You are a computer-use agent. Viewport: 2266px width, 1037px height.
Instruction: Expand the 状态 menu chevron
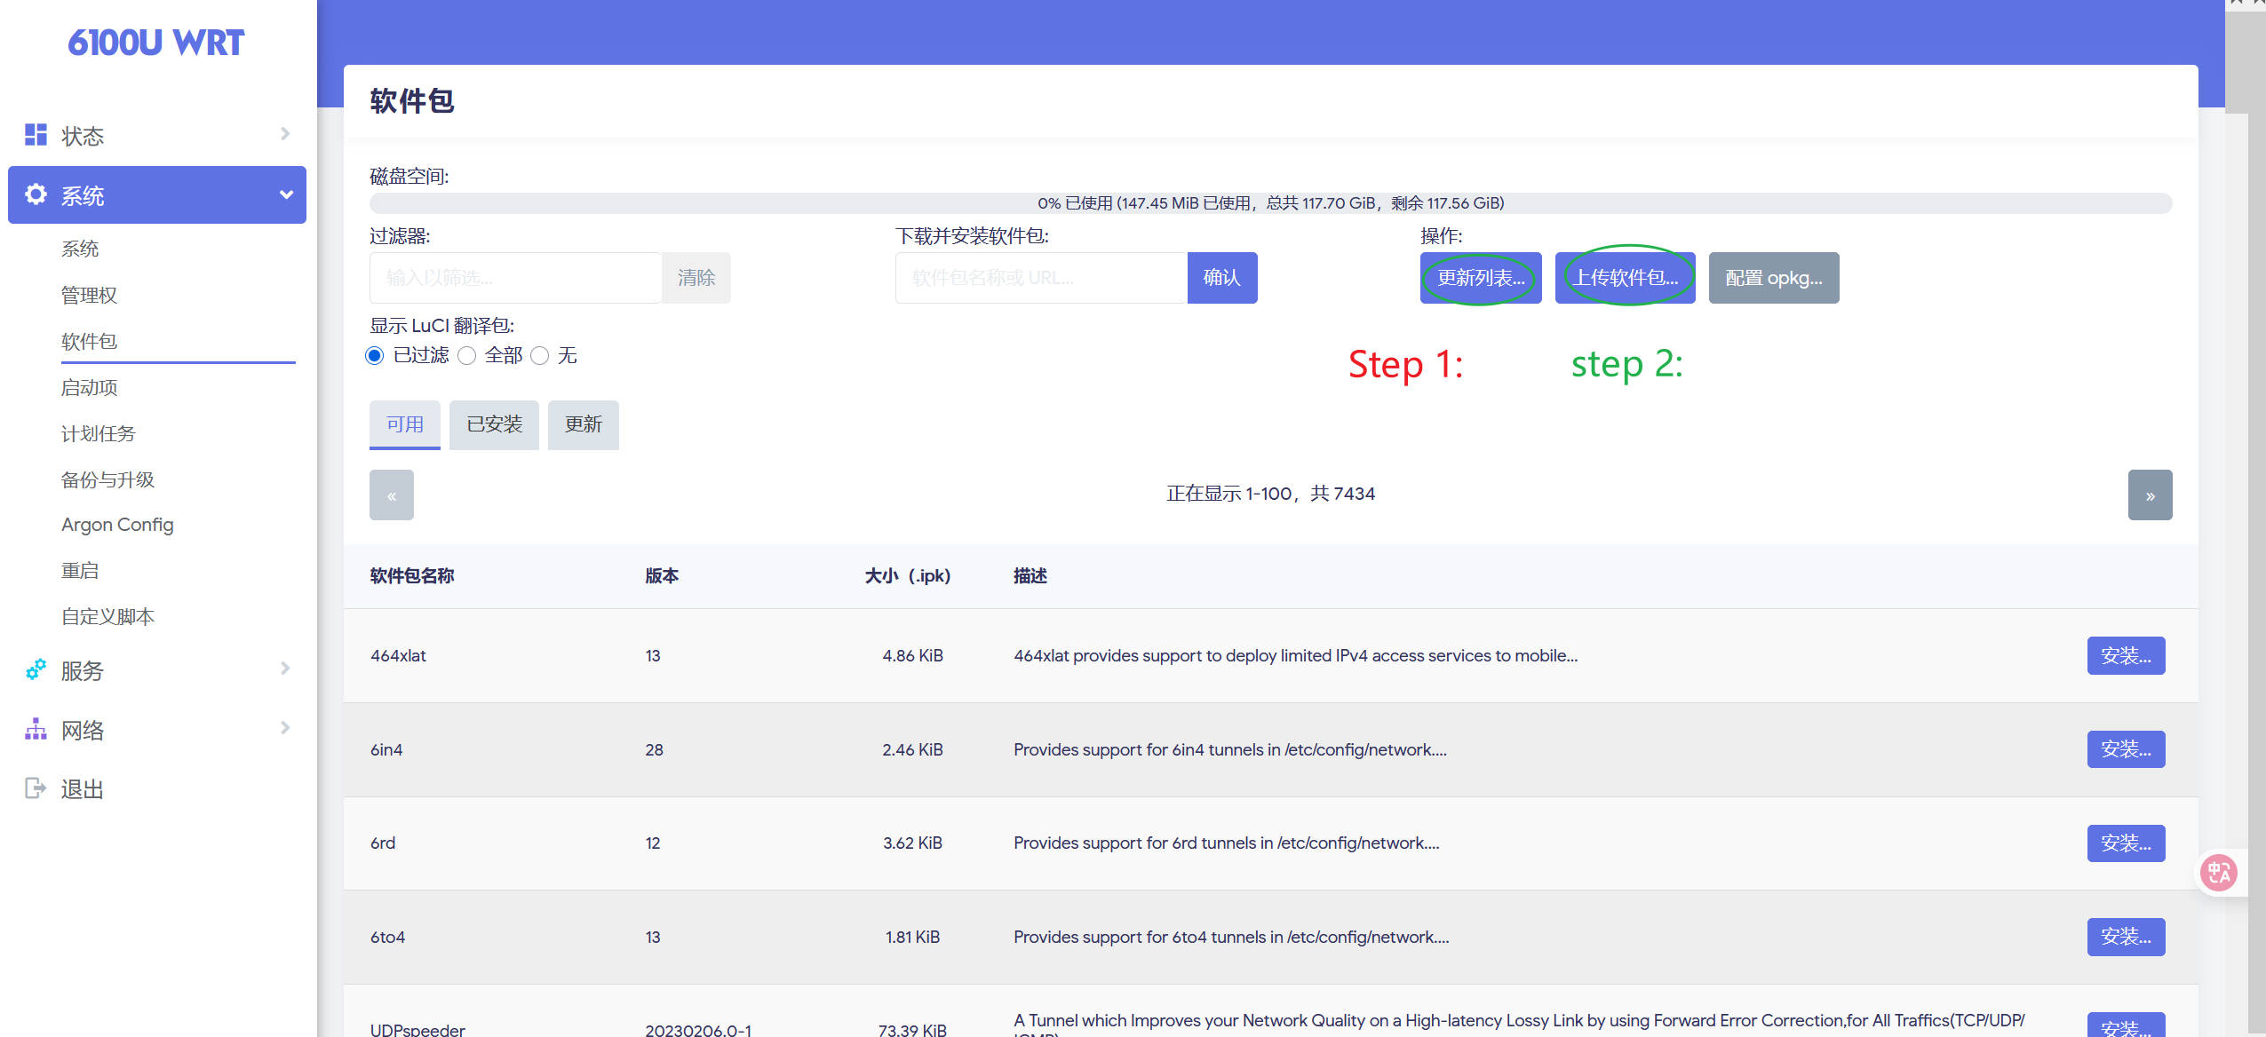285,134
